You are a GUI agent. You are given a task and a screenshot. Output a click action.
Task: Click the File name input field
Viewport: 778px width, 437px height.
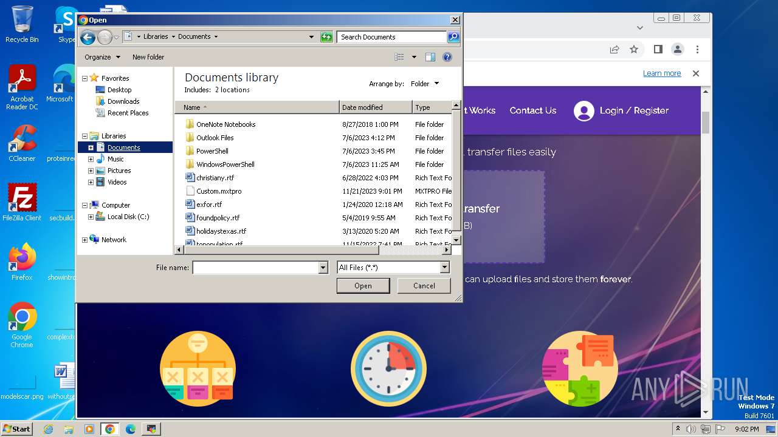pyautogui.click(x=256, y=268)
